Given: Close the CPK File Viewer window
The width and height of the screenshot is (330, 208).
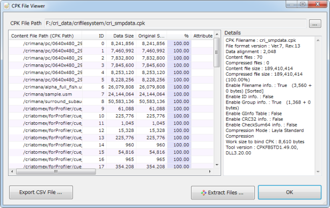Looking at the screenshot, I should point(318,4).
